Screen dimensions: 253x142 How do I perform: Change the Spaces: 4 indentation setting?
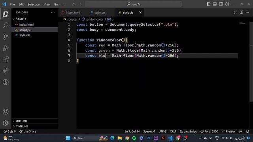[x=149, y=131]
